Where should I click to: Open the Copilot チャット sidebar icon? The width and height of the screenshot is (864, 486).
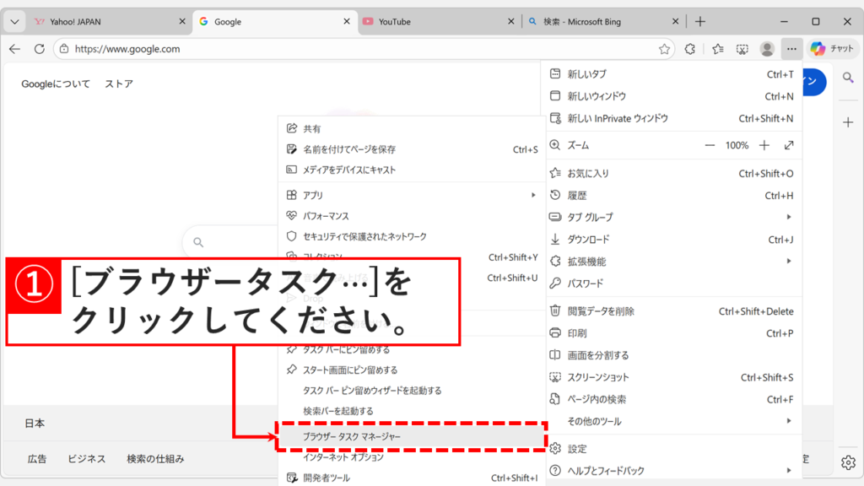(x=831, y=48)
